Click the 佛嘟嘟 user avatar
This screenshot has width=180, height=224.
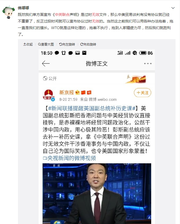(8, 12)
